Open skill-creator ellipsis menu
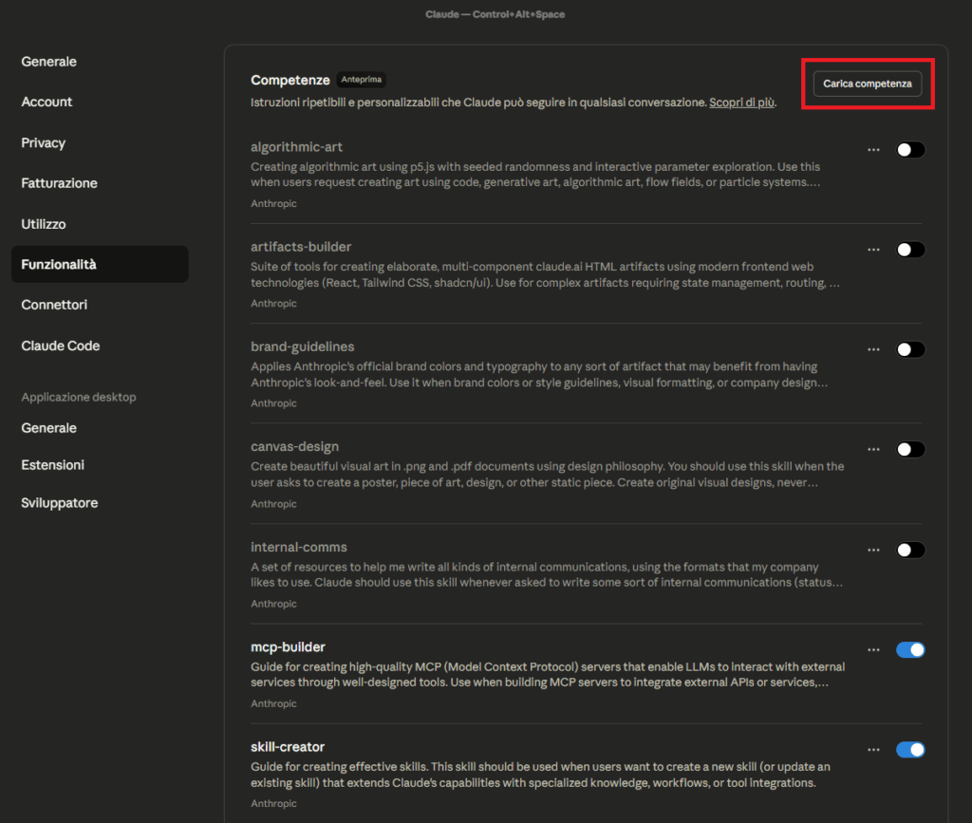The image size is (972, 823). [x=874, y=750]
